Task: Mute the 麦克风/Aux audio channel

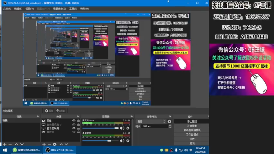Action: point(122,128)
